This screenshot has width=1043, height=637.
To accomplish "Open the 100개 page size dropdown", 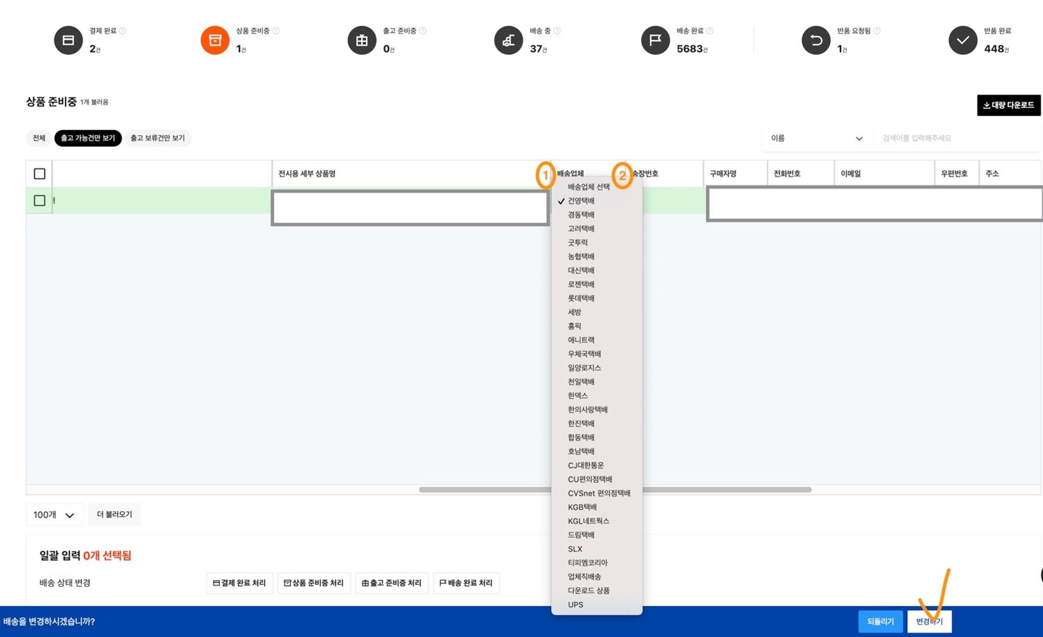I will click(54, 515).
